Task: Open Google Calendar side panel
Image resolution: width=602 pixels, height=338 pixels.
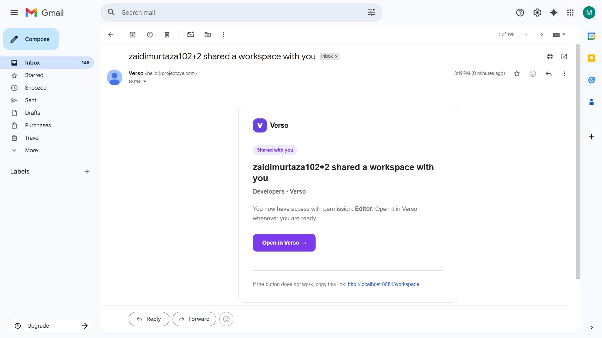Action: point(591,36)
